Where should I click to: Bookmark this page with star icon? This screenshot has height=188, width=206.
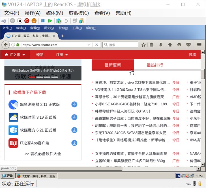143,45
